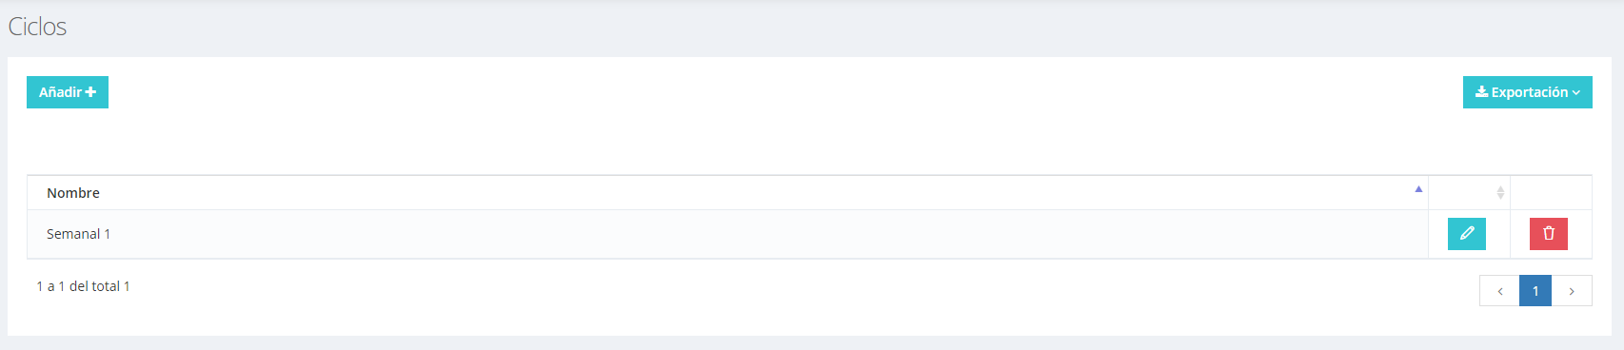Click the download icon next to Exportación
Viewport: 1624px width, 350px height.
click(x=1481, y=92)
